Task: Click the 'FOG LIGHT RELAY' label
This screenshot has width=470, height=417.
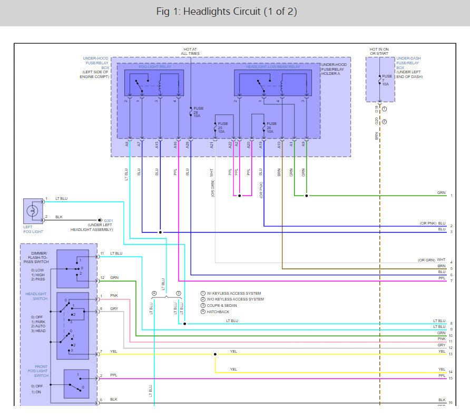Action: pos(155,66)
